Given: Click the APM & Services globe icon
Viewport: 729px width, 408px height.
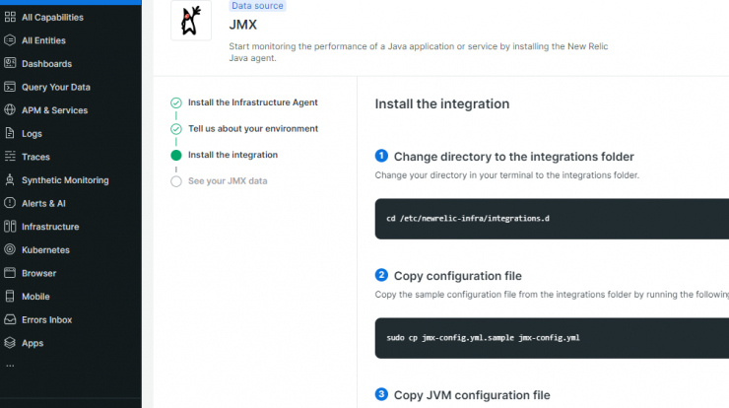Looking at the screenshot, I should [10, 109].
